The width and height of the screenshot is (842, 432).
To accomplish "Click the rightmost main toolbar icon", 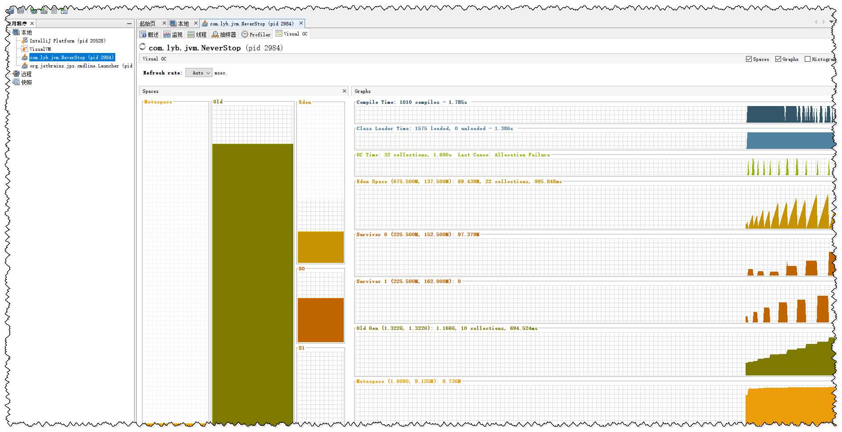I will (64, 10).
